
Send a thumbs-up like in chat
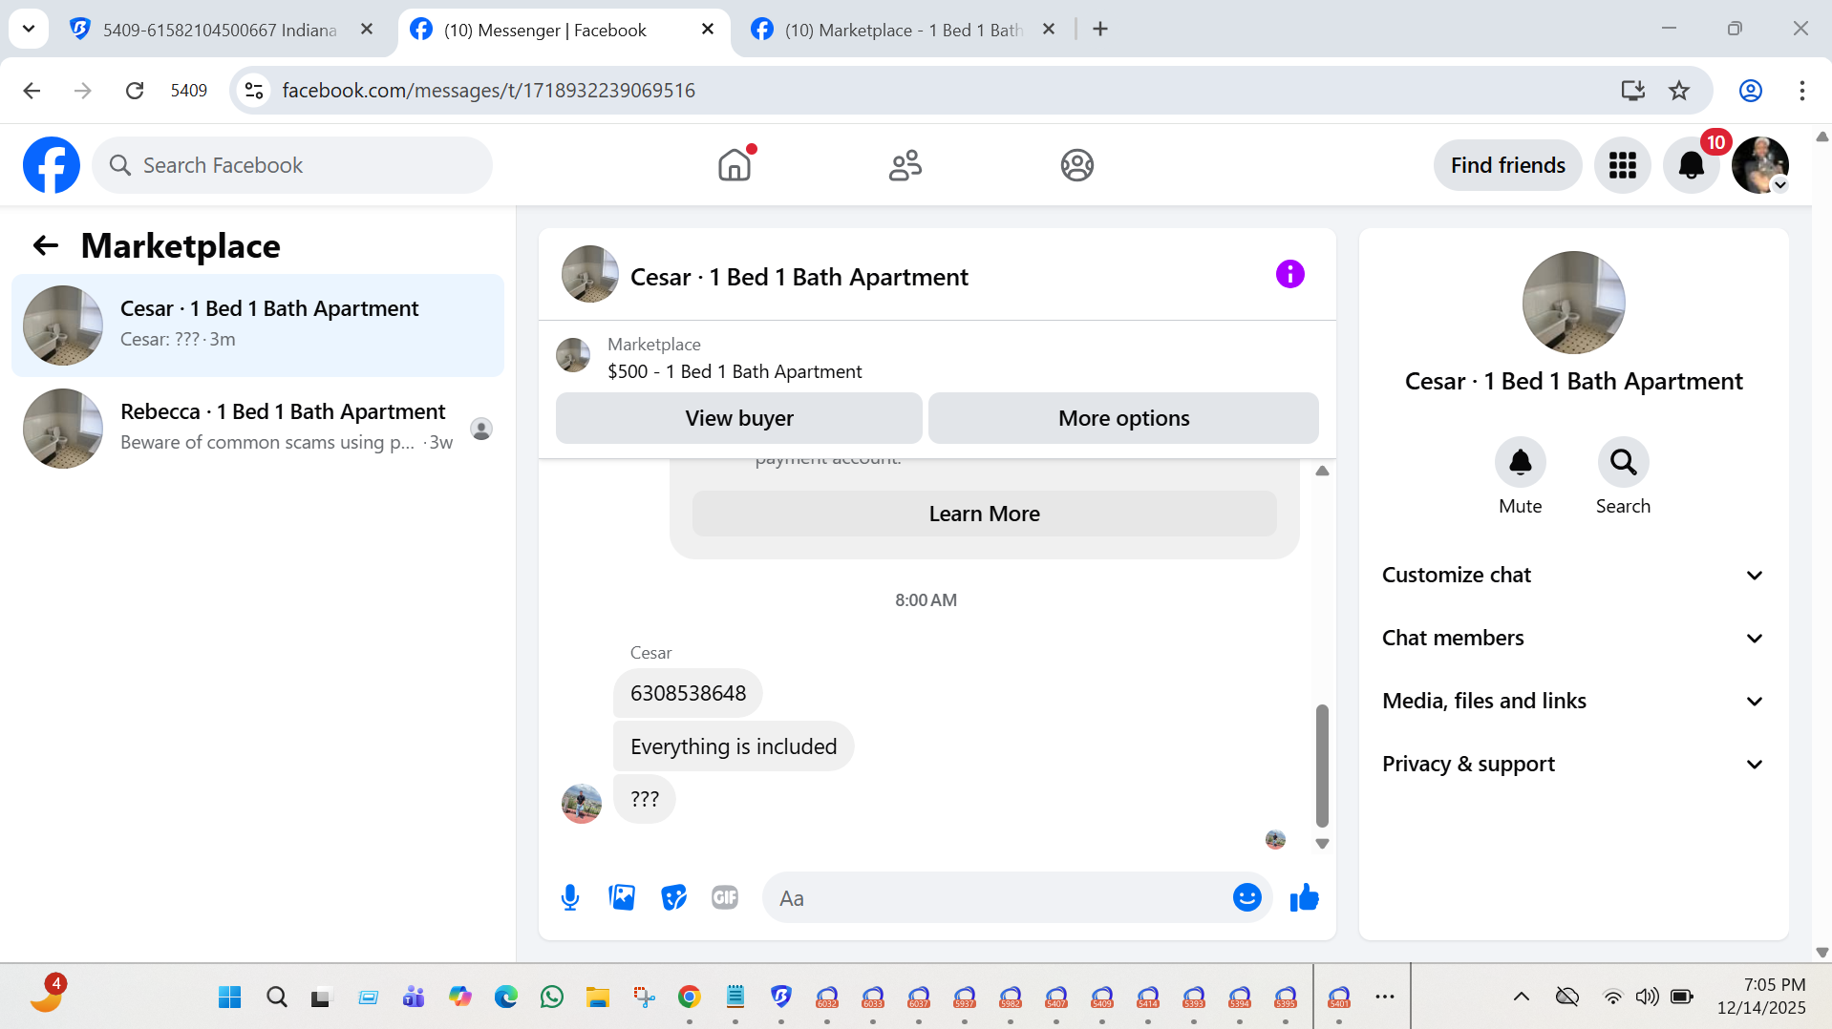pyautogui.click(x=1304, y=898)
